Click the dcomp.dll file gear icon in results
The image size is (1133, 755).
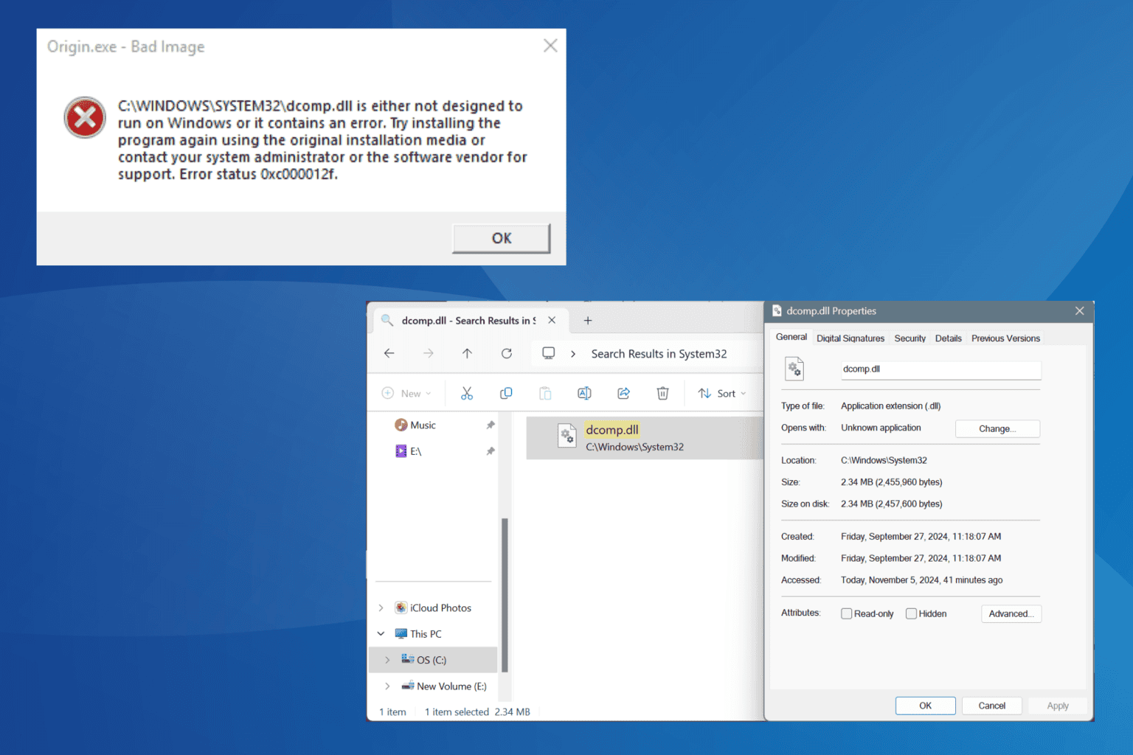[566, 436]
